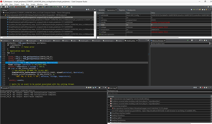This screenshot has height=124, width=212.
Task: Click the Suspend button beside Resume
Action: [14, 7]
